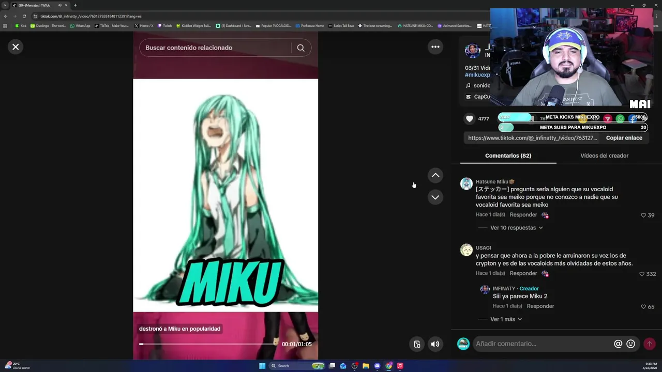Open creator profile picture next to video info

pos(472,51)
